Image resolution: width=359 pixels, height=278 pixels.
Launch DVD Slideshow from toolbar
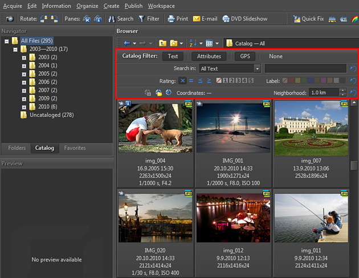(245, 19)
